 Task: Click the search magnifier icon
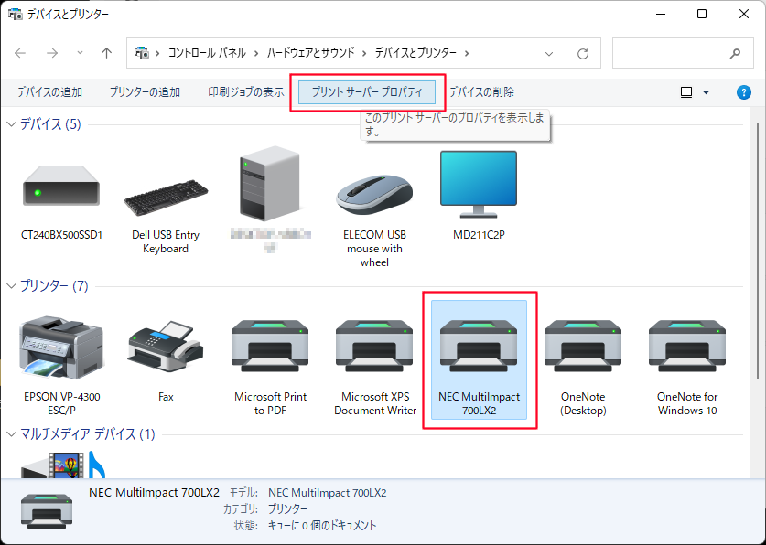click(x=735, y=53)
